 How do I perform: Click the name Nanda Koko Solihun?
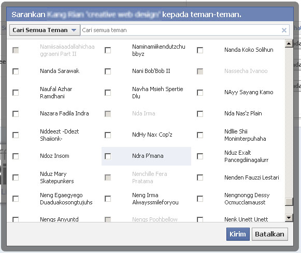pyautogui.click(x=249, y=50)
